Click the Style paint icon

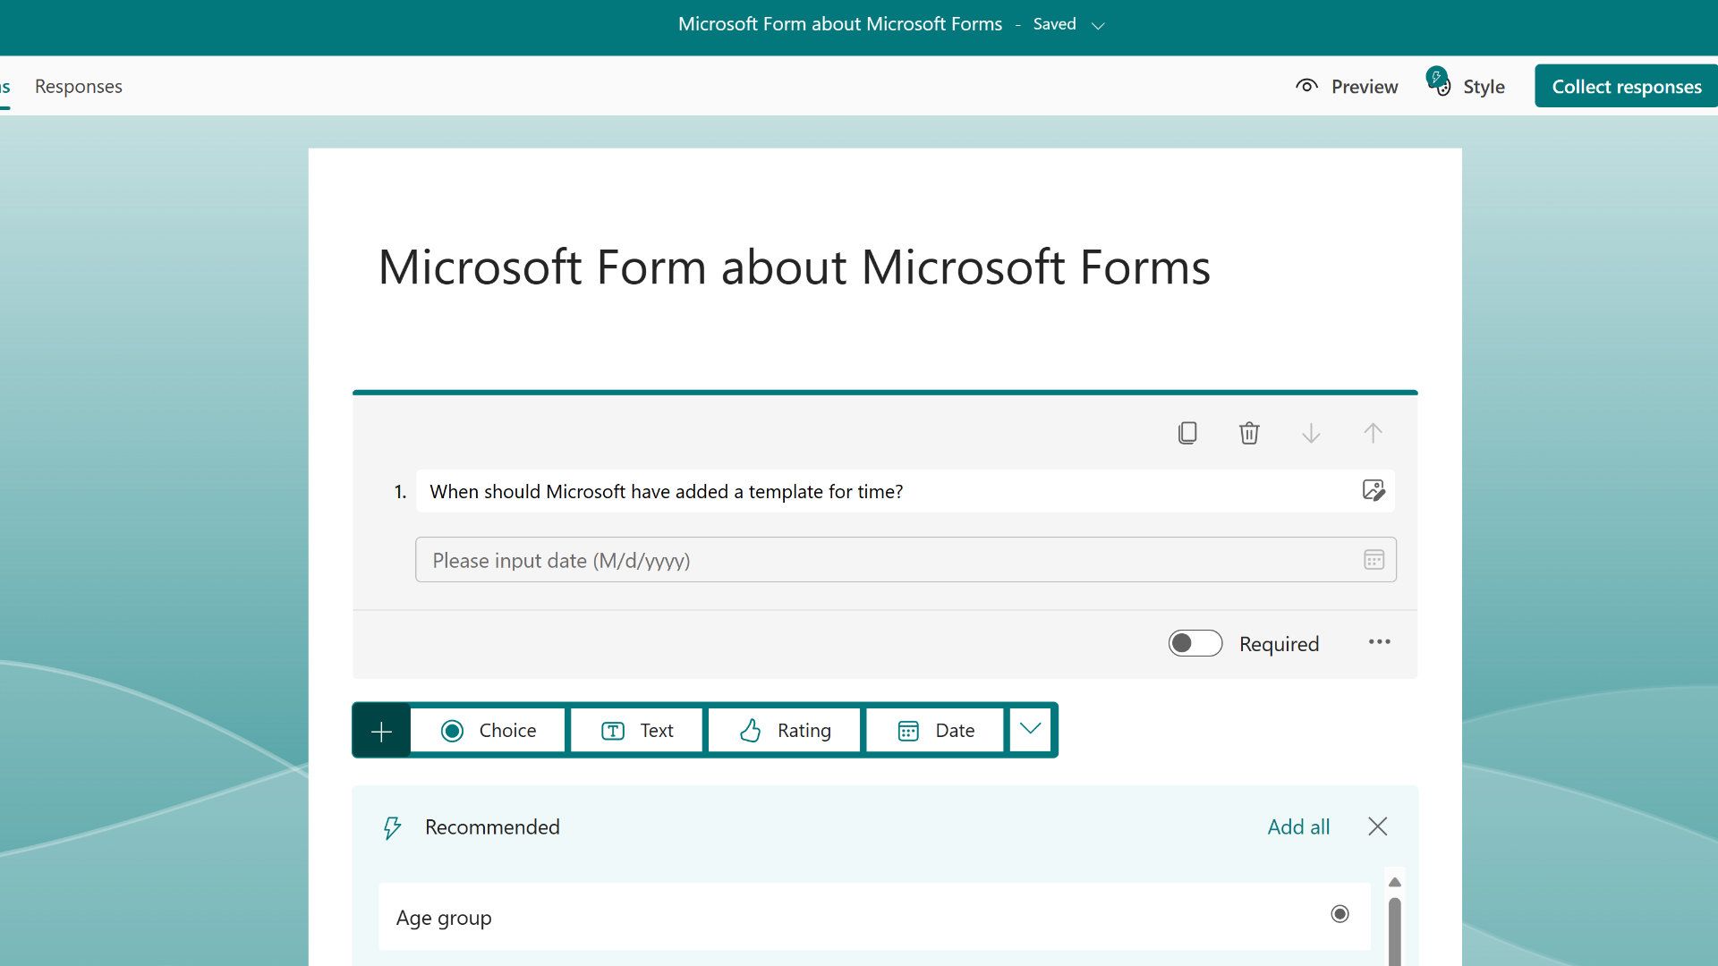click(1439, 82)
